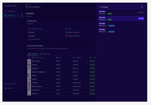Image resolution: width=151 pixels, height=105 pixels.
Task: Select the Jacklyn product name
Action: (34, 79)
